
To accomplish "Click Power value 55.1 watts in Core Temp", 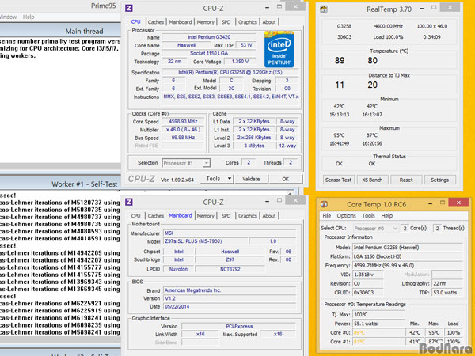I will [x=378, y=324].
